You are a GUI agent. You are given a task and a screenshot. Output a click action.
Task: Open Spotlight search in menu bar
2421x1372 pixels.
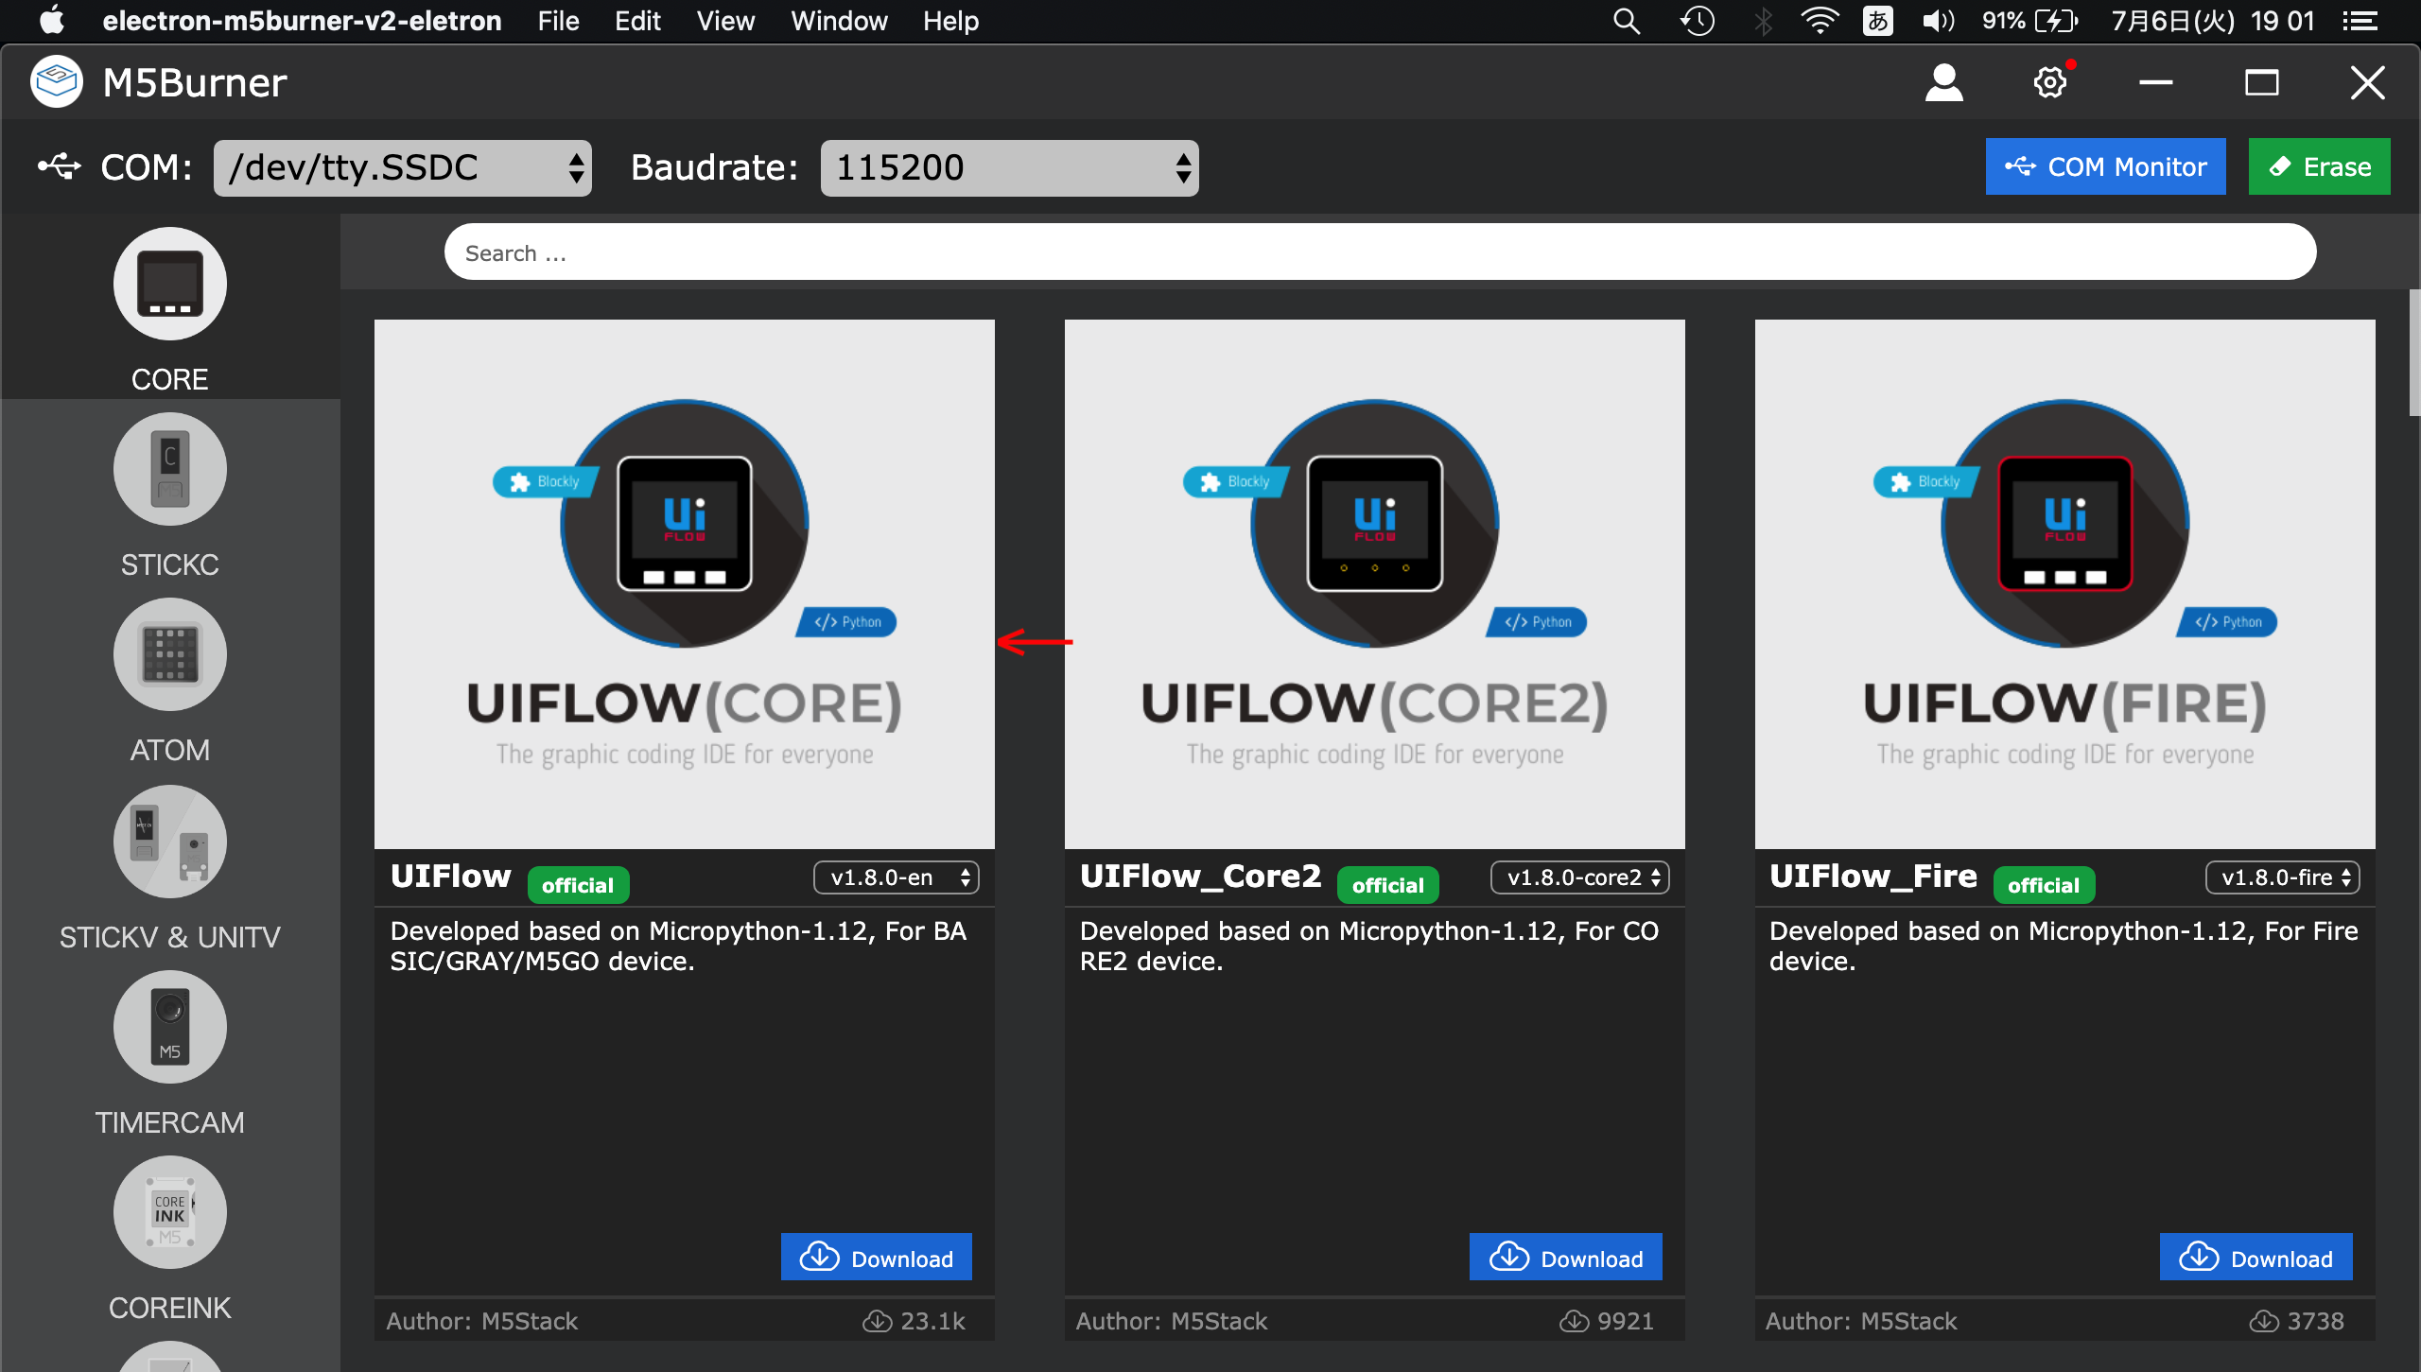click(1626, 21)
